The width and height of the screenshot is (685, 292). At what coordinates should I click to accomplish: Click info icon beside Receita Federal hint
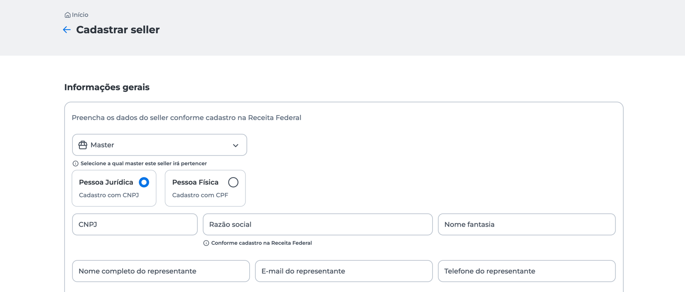pos(206,243)
